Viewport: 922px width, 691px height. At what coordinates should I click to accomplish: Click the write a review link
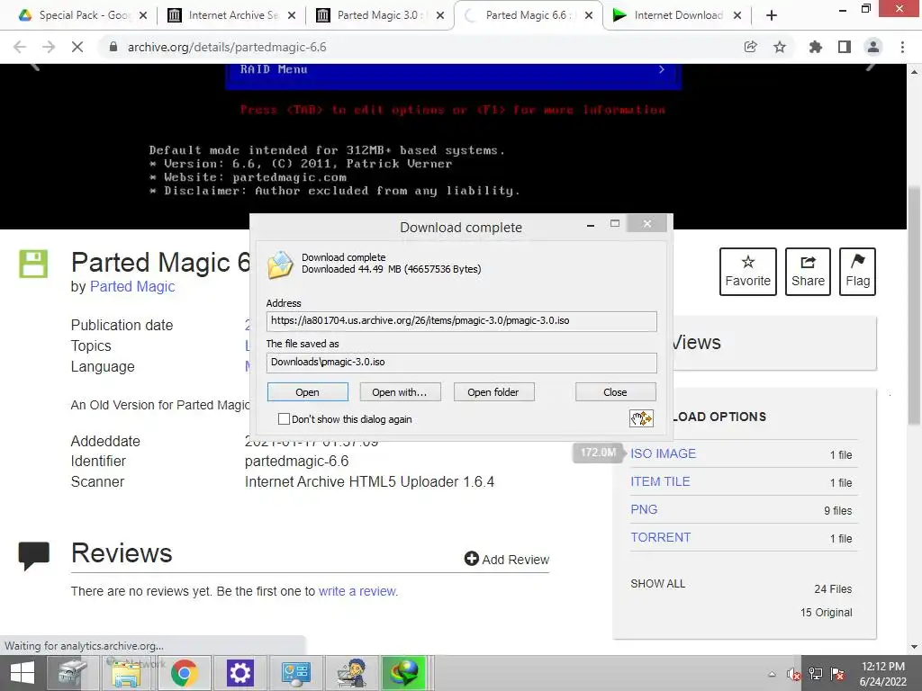tap(357, 591)
